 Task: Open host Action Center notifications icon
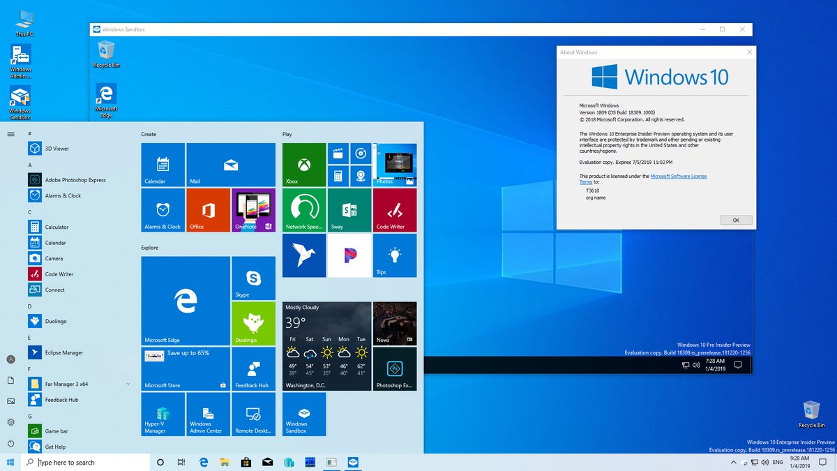pyautogui.click(x=822, y=463)
